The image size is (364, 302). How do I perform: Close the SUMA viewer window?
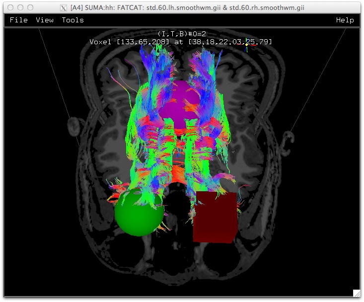tap(10, 7)
